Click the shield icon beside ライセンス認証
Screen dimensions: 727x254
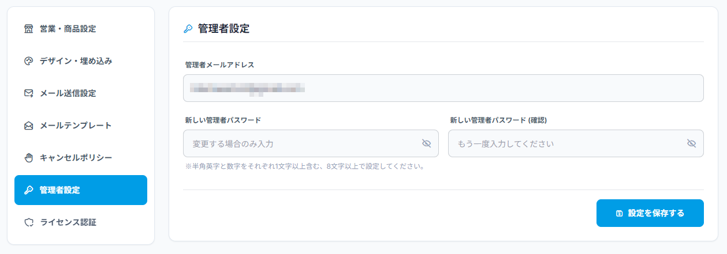pyautogui.click(x=28, y=222)
